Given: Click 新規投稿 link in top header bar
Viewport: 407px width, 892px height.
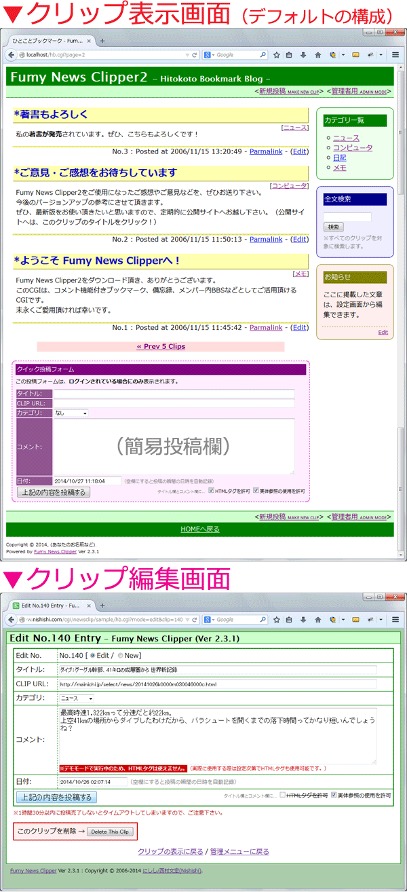Looking at the screenshot, I should pyautogui.click(x=289, y=91).
